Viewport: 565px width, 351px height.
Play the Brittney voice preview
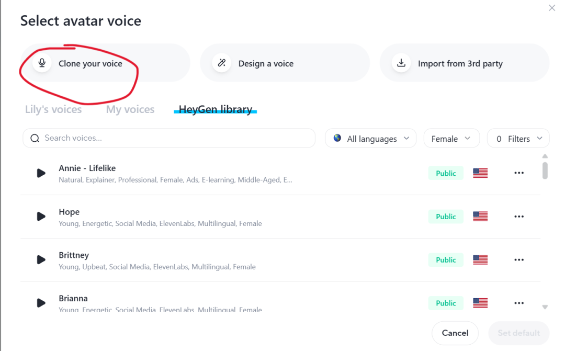point(41,259)
